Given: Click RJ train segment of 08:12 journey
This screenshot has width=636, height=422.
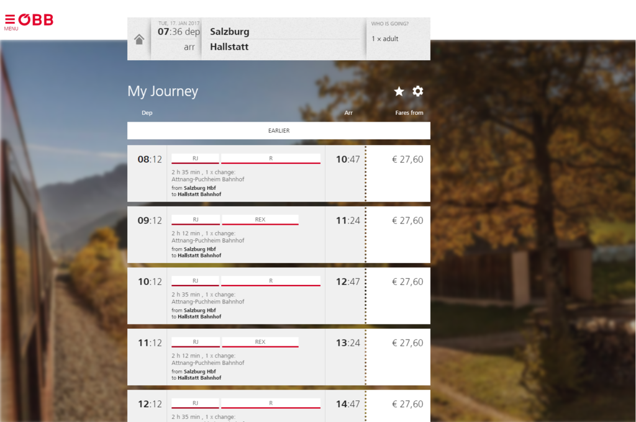Looking at the screenshot, I should pos(195,158).
